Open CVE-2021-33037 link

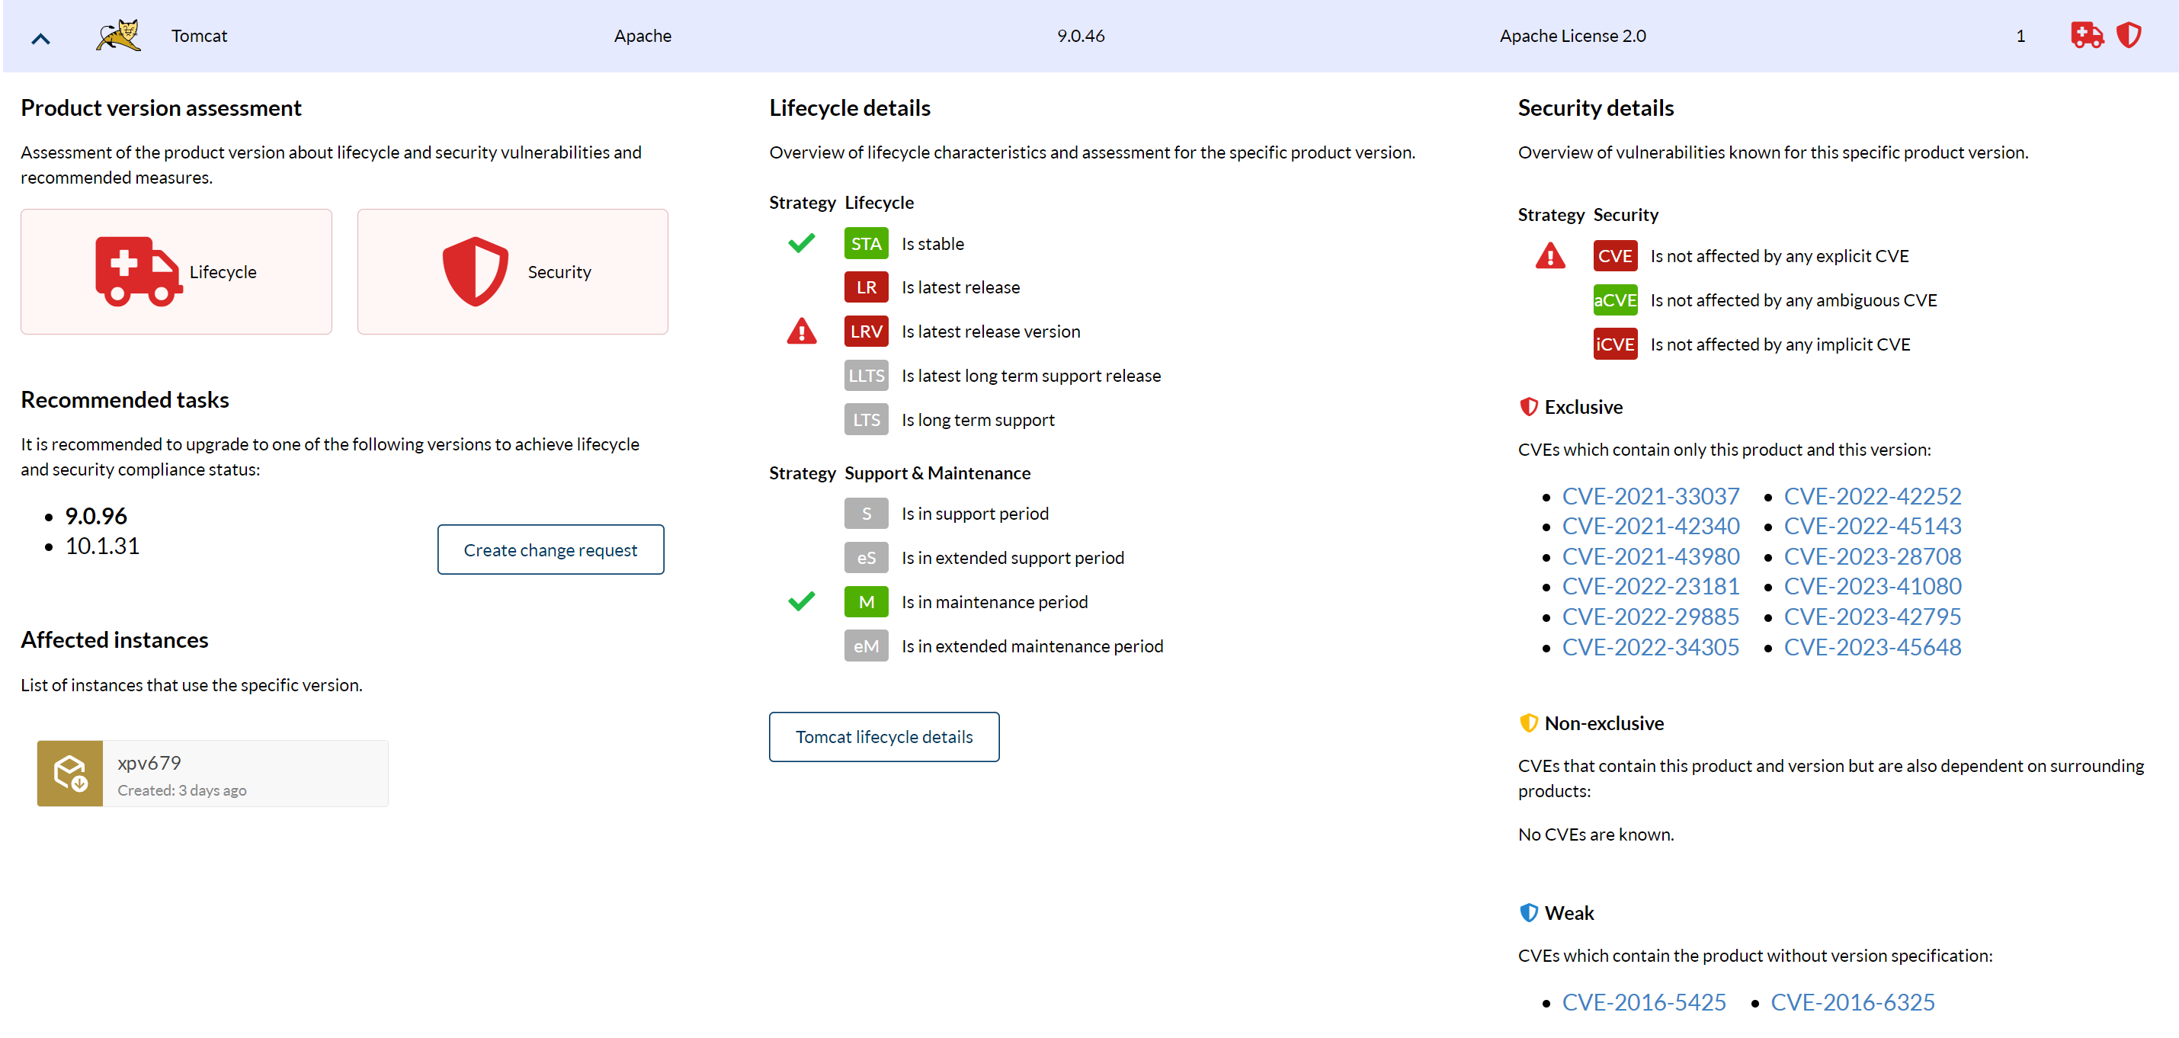[1649, 495]
